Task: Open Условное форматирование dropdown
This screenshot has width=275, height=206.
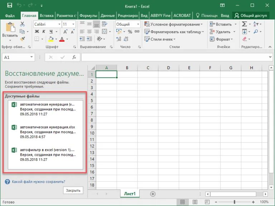Action: tap(173, 24)
